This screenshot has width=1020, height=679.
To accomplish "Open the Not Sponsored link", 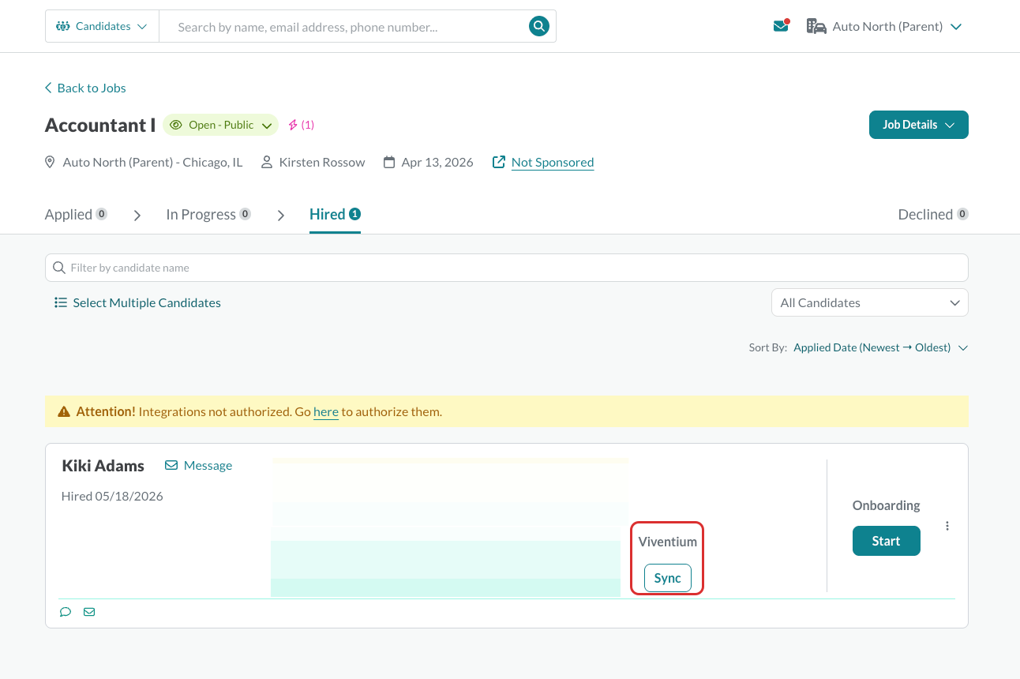I will (x=553, y=162).
